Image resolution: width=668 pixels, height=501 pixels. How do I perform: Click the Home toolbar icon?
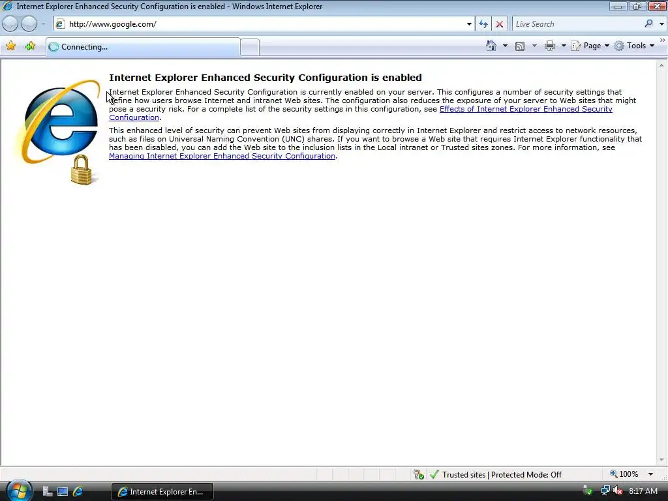tap(491, 46)
